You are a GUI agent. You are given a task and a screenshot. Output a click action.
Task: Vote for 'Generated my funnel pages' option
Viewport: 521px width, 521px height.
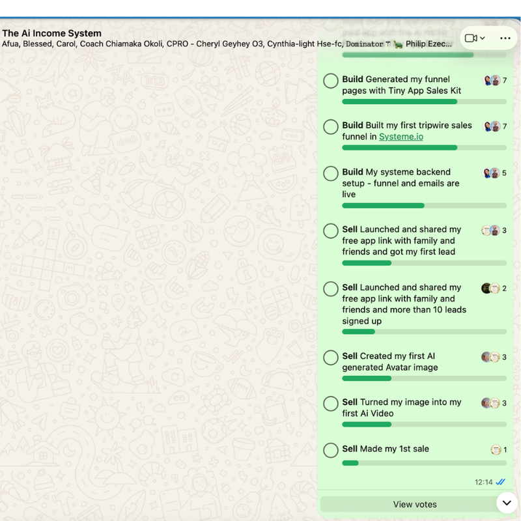331,81
